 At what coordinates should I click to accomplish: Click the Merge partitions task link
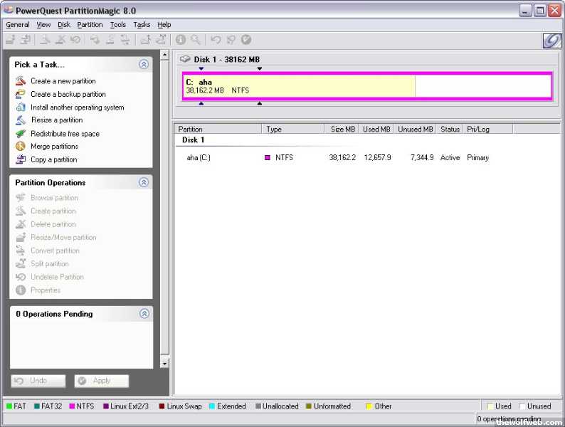(54, 147)
